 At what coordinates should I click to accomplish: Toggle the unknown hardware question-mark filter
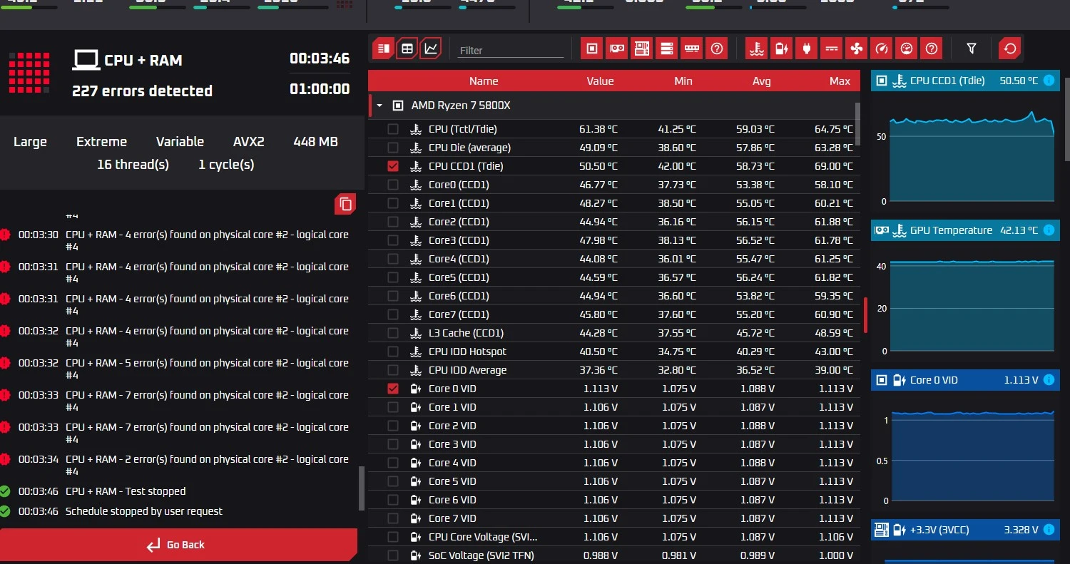[717, 48]
